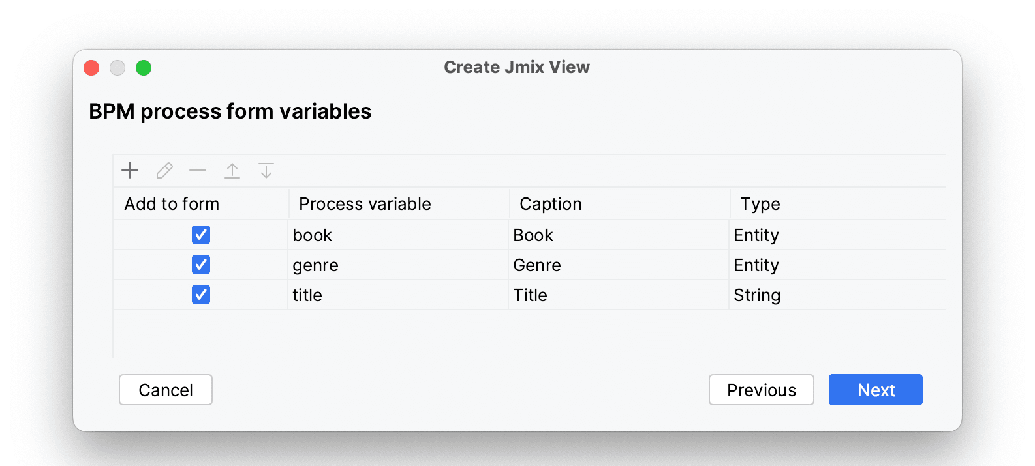The image size is (1035, 466).
Task: Uncheck Add to form for book
Action: (201, 235)
